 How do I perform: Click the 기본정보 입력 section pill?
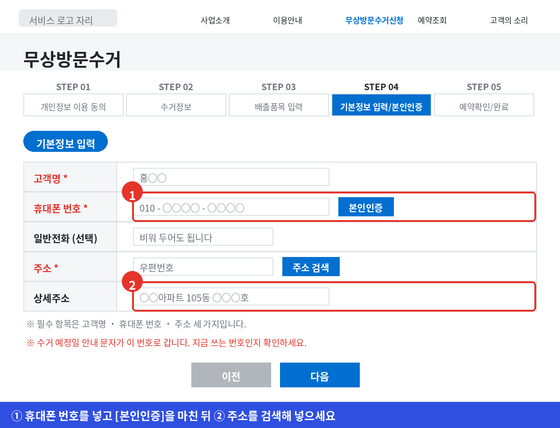click(x=66, y=142)
